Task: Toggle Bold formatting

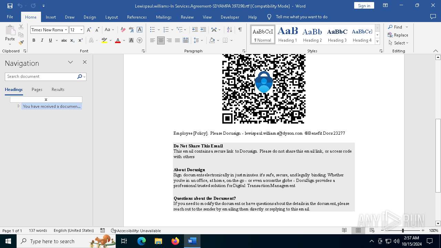Action: 34,40
